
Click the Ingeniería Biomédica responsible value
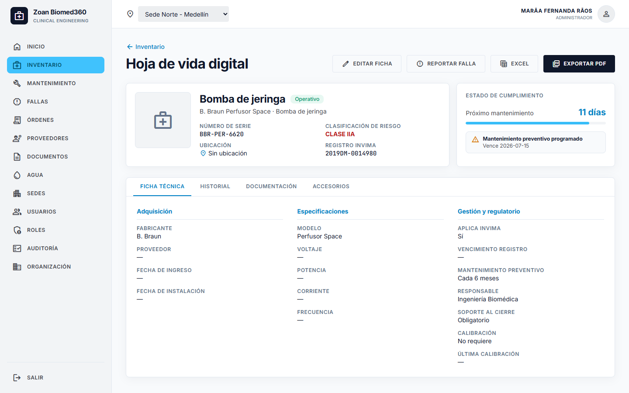488,299
